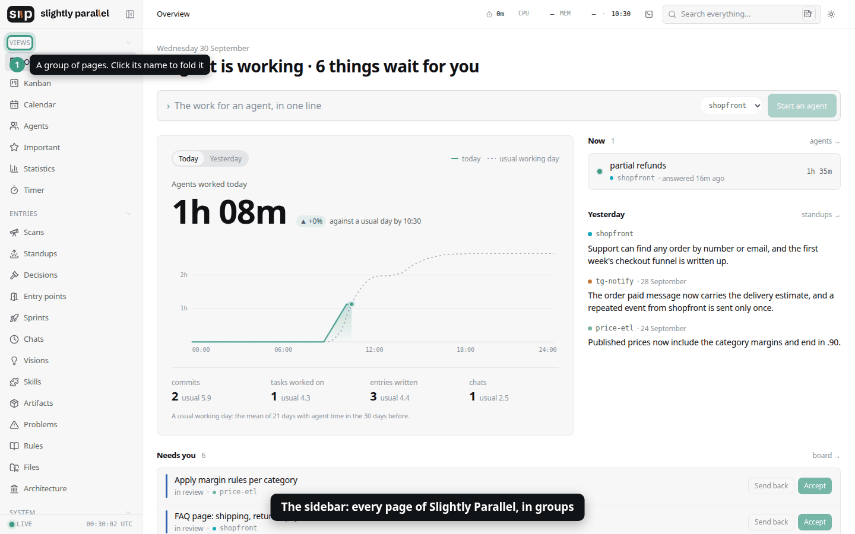Open the Kanban page from the sidebar

(71, 83)
